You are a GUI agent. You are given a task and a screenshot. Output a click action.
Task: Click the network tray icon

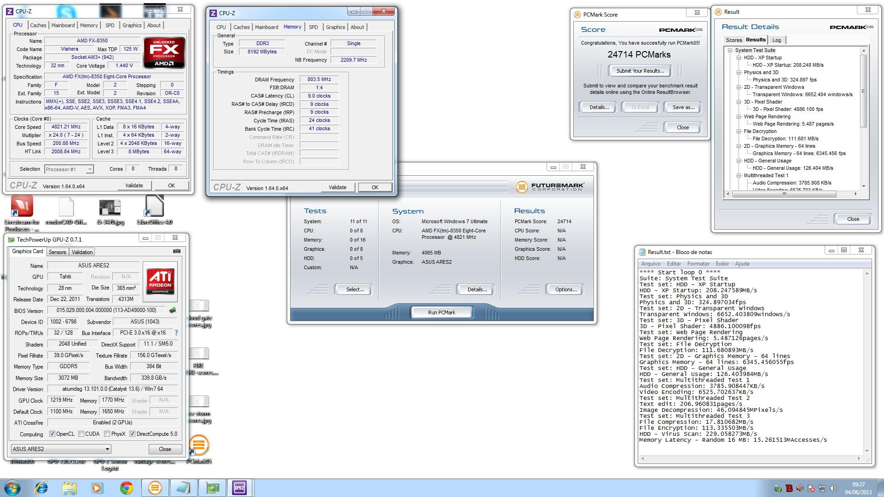pyautogui.click(x=822, y=488)
